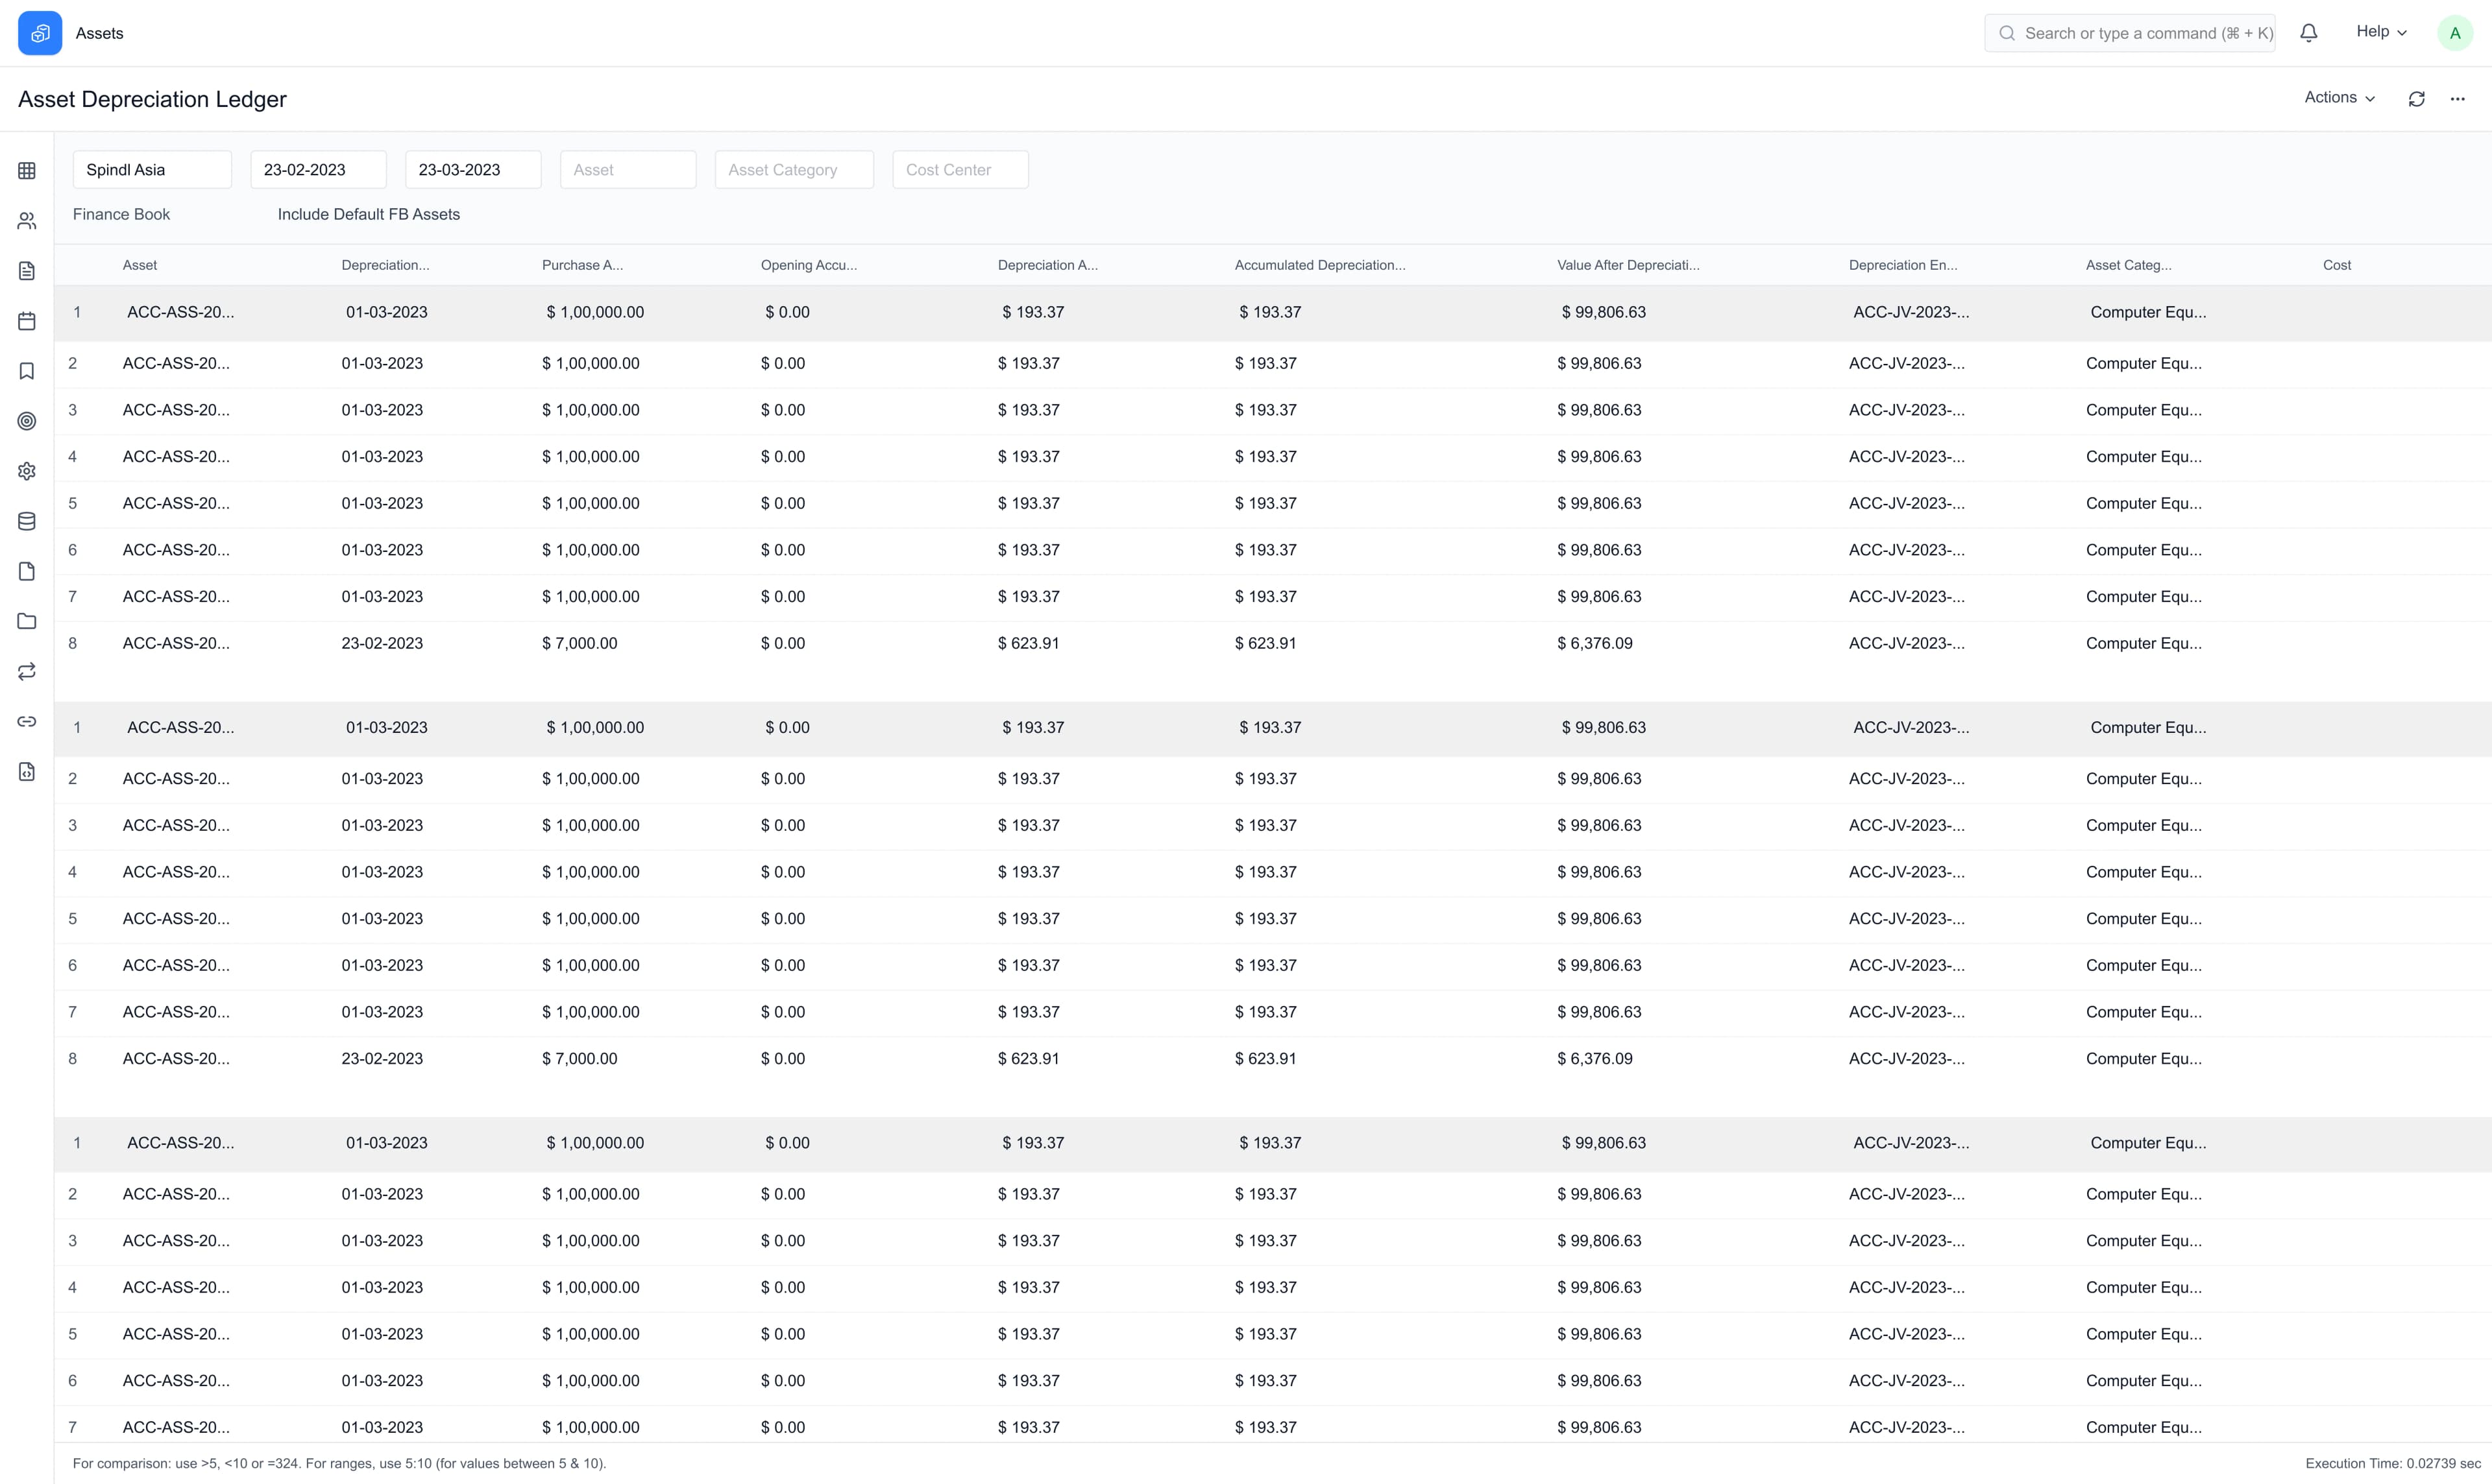Open the apps grid icon in the sidebar
The image size is (2492, 1484).
click(x=26, y=170)
